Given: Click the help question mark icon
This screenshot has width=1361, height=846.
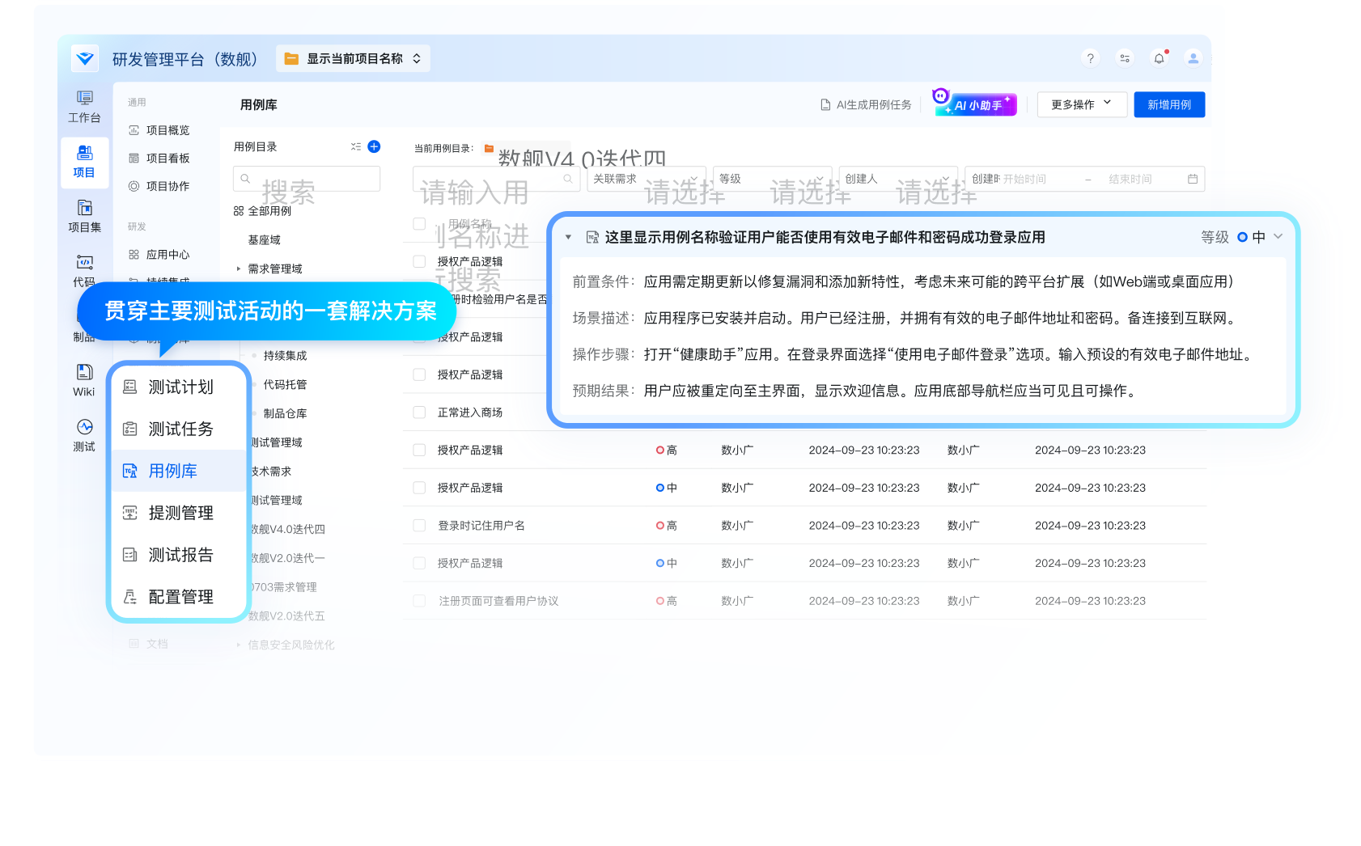Looking at the screenshot, I should click(1090, 58).
